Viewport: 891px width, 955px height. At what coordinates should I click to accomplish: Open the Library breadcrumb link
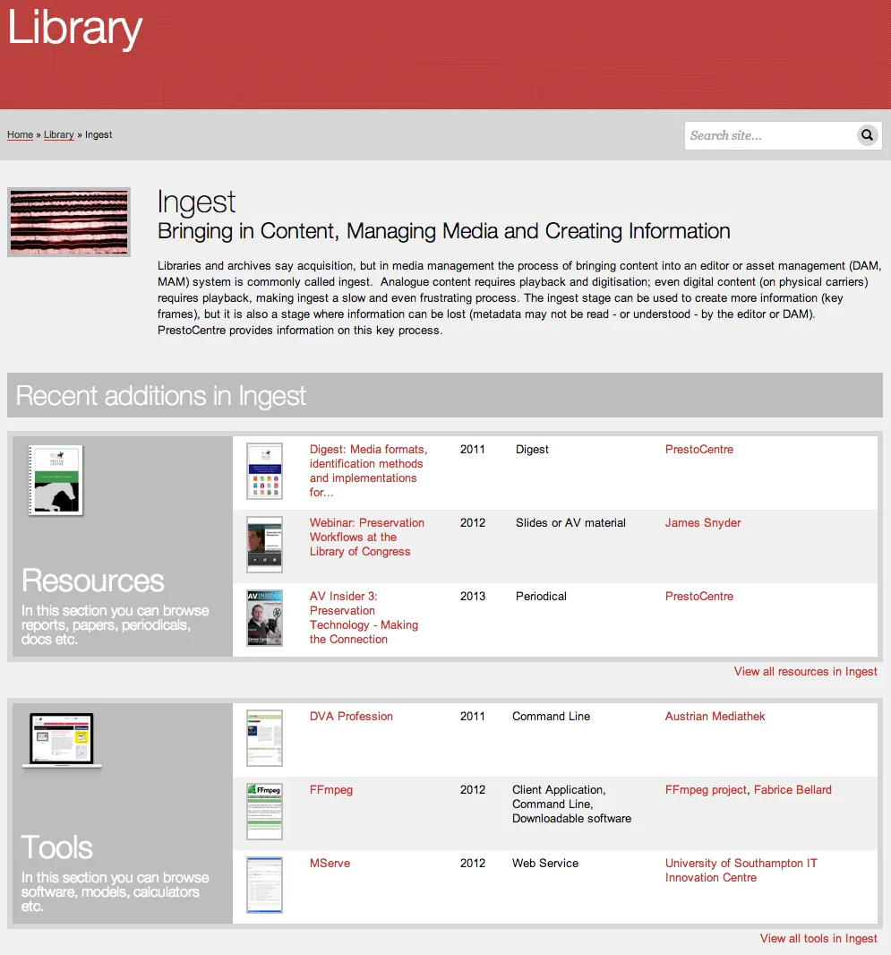click(58, 134)
